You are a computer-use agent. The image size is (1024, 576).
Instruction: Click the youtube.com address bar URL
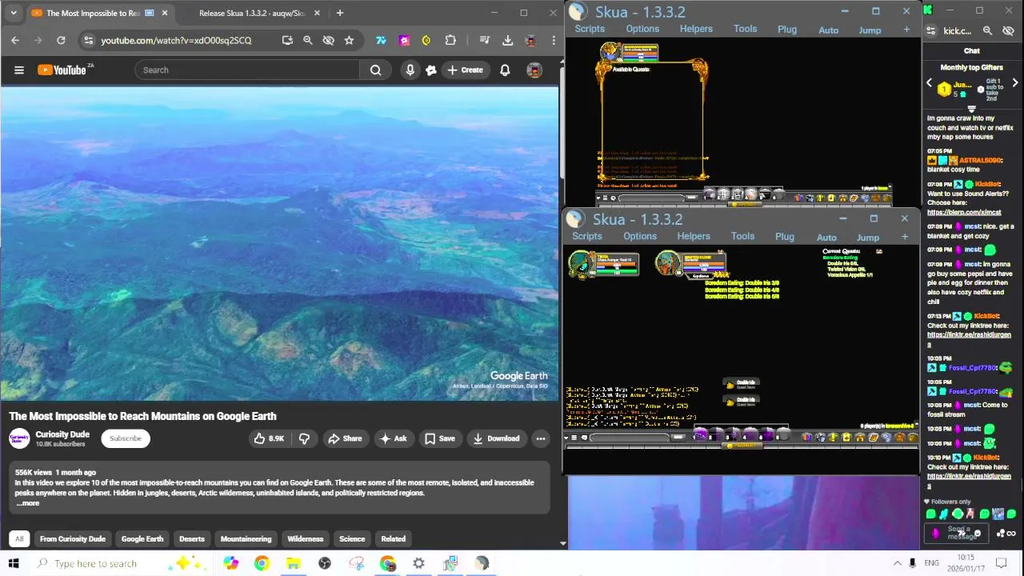176,40
